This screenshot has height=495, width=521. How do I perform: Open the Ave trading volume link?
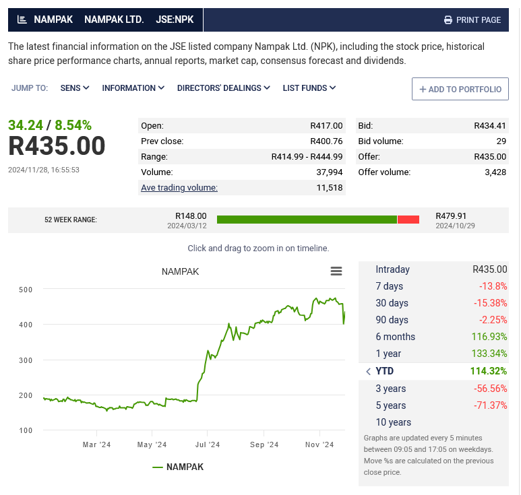(x=179, y=188)
